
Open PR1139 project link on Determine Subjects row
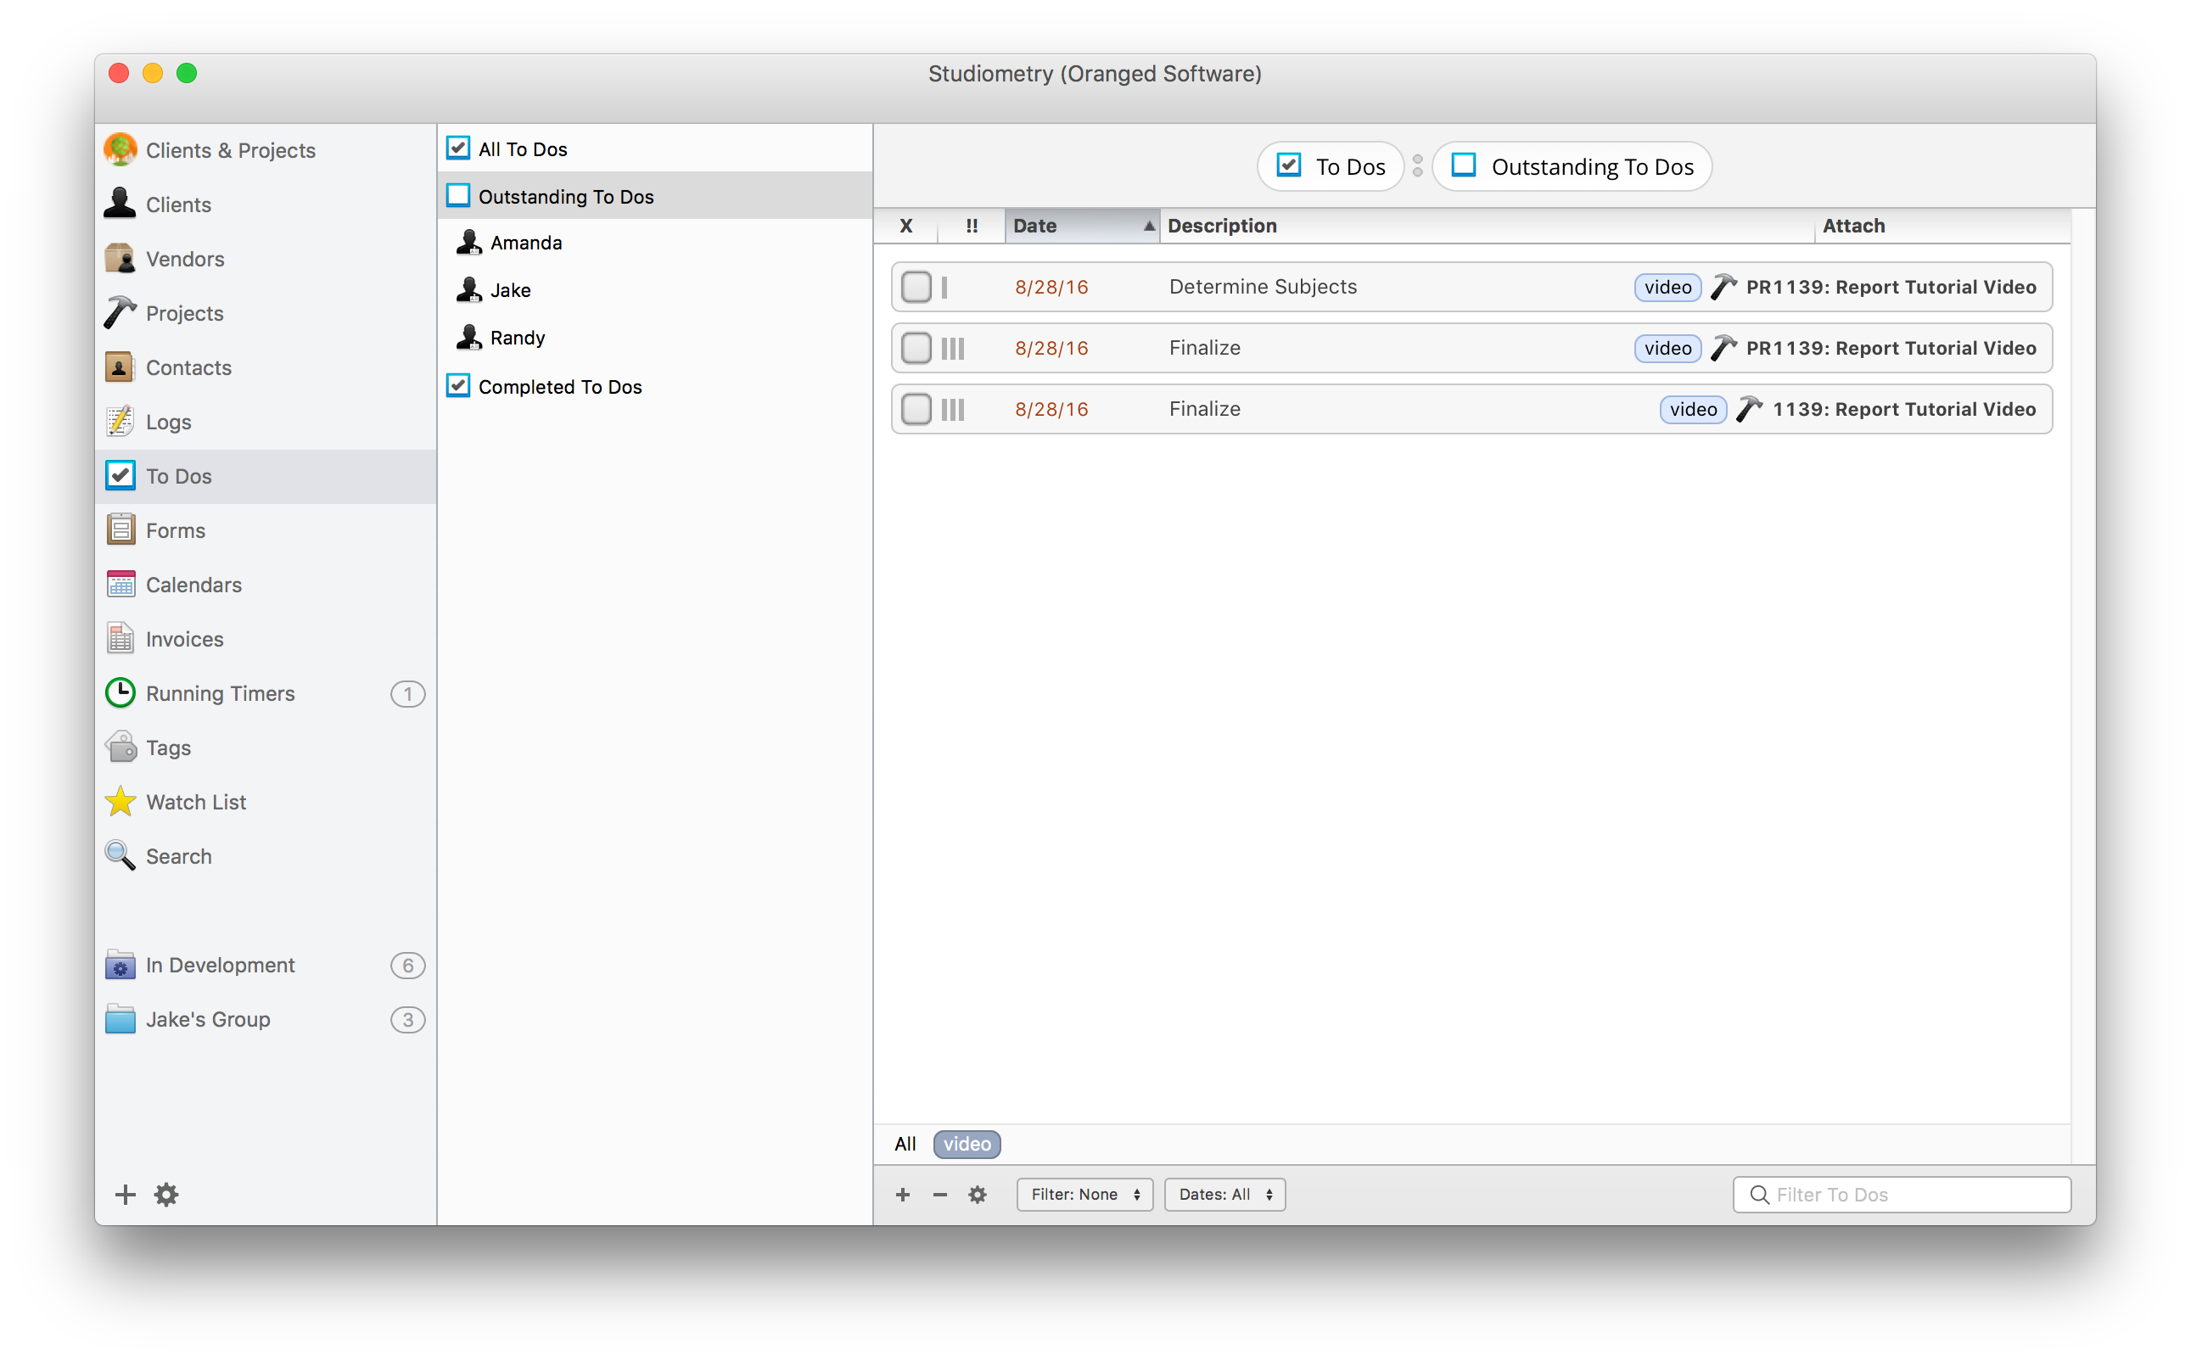coord(1891,287)
